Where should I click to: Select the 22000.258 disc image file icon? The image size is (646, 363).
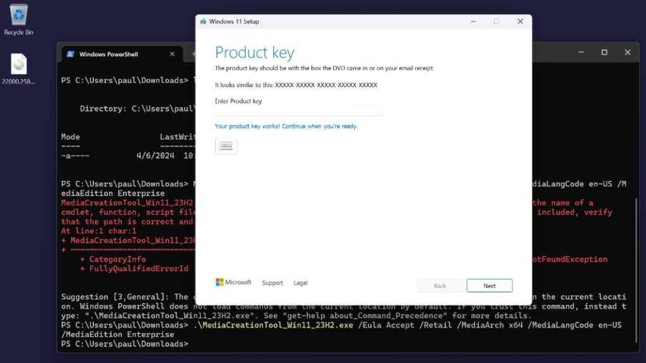coord(18,69)
